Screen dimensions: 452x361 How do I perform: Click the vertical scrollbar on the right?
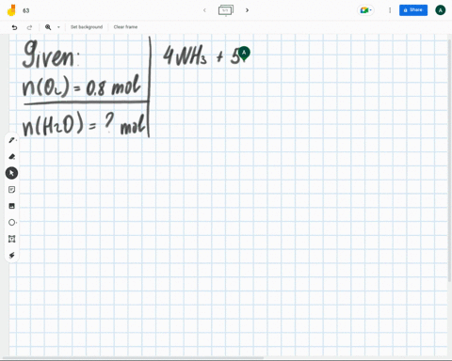coord(450,160)
